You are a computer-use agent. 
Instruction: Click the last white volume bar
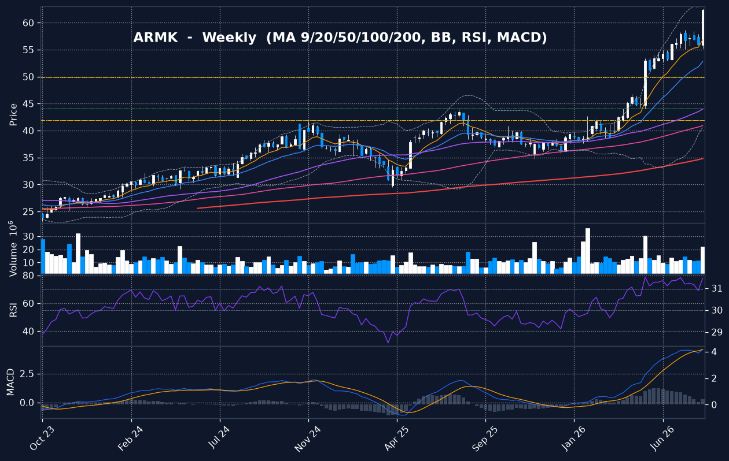[703, 260]
